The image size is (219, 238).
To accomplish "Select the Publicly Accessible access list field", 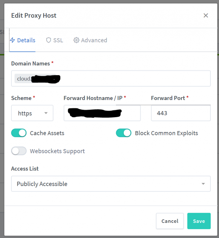I will click(x=111, y=184).
